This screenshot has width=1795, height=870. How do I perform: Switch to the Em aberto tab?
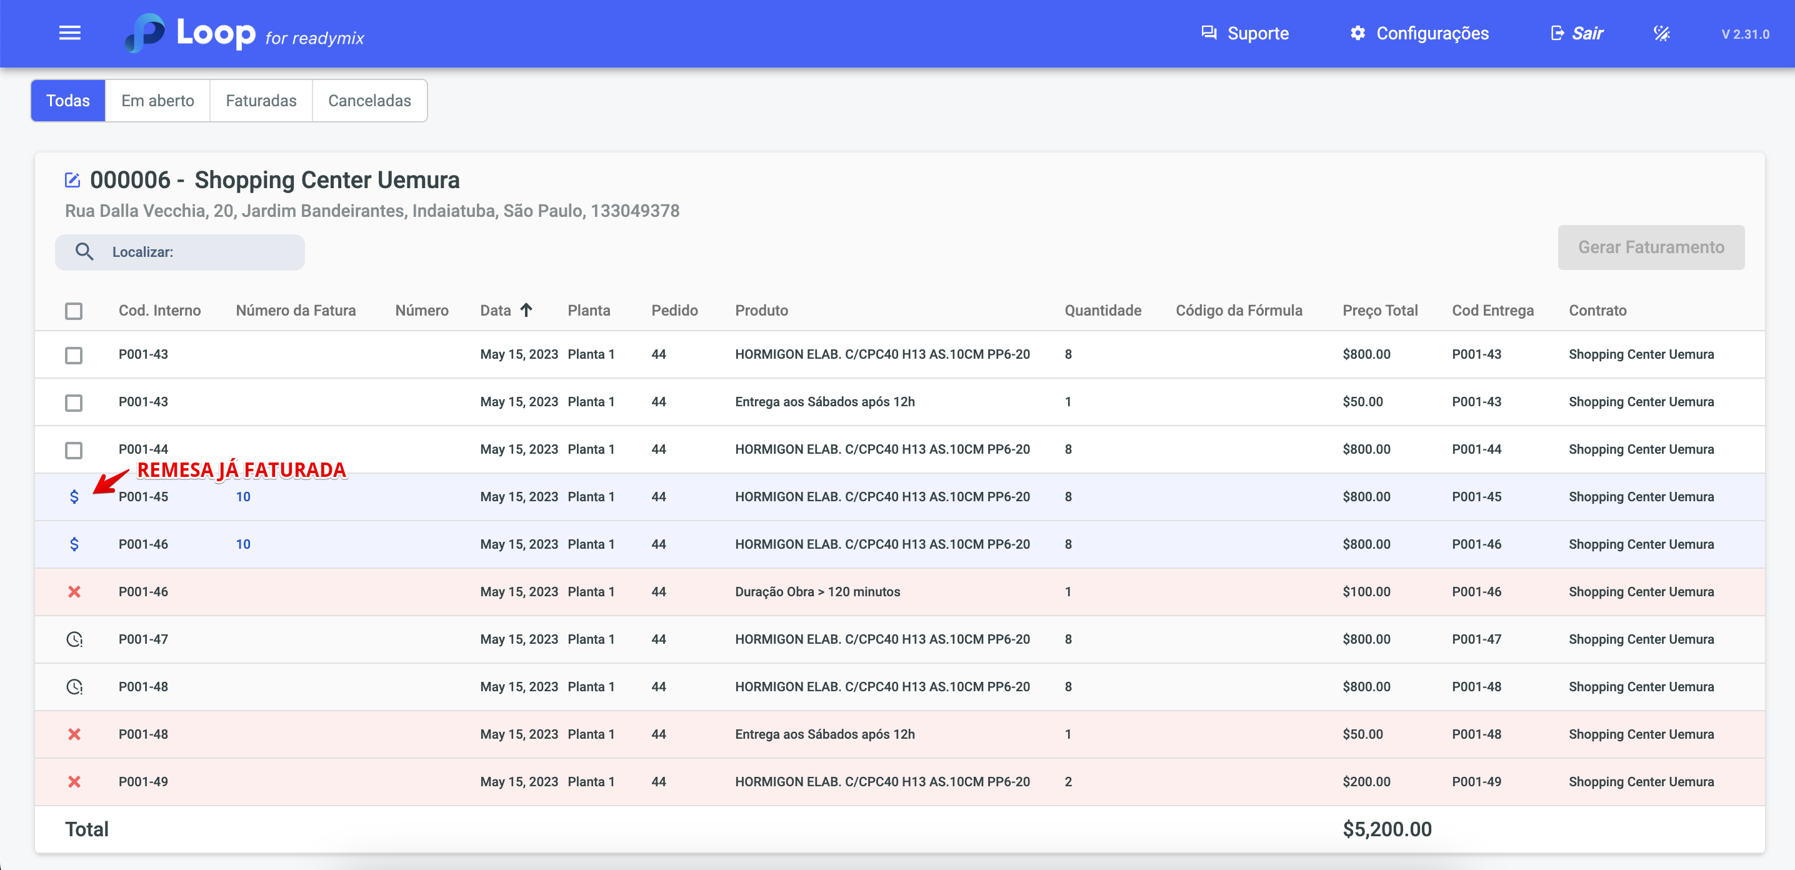click(157, 101)
